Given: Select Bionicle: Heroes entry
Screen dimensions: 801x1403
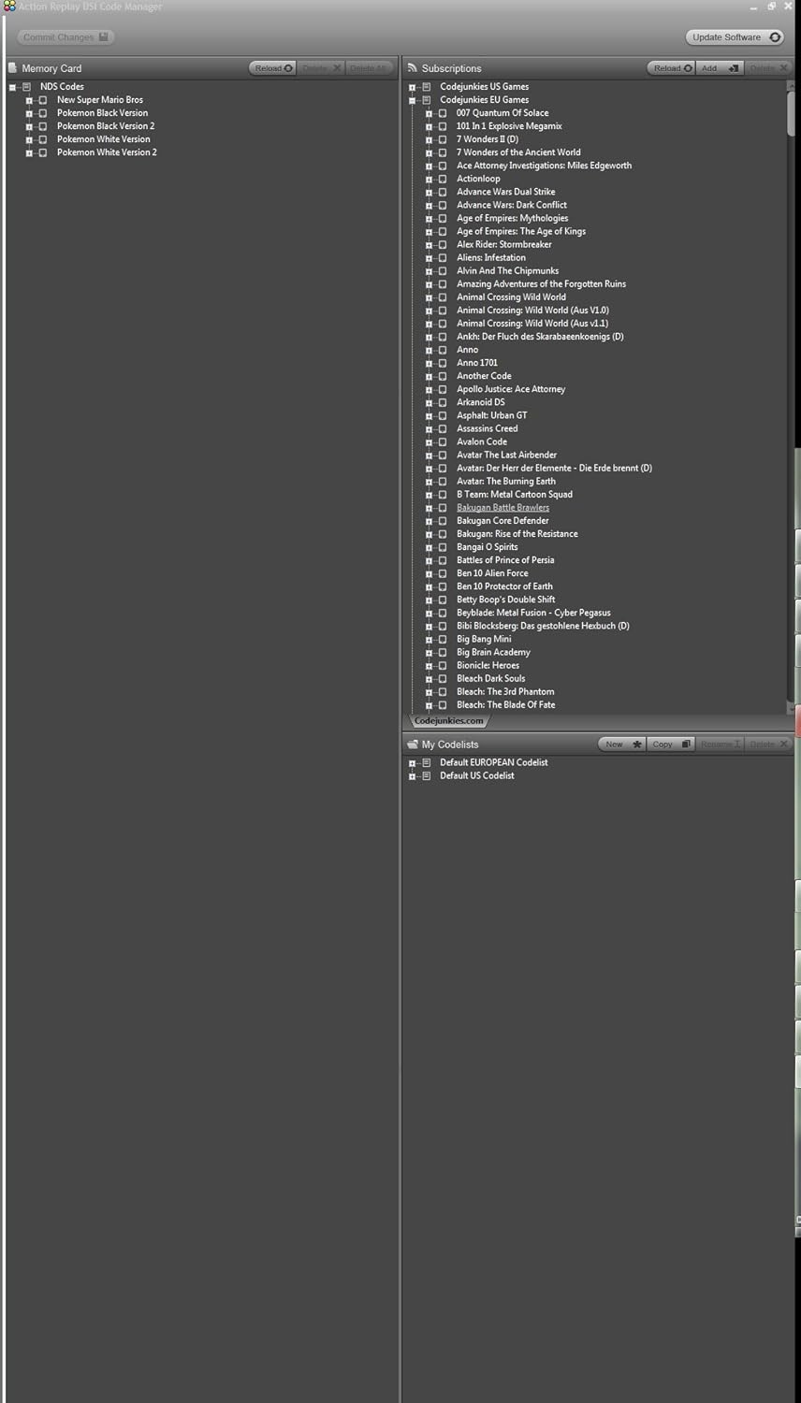Looking at the screenshot, I should 488,666.
